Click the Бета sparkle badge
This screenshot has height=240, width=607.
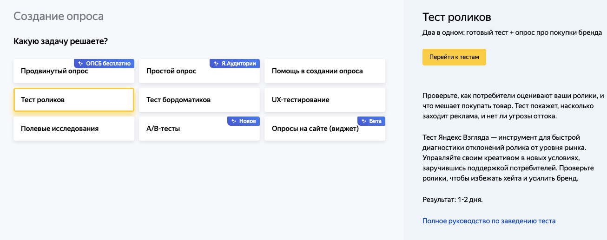tap(371, 121)
